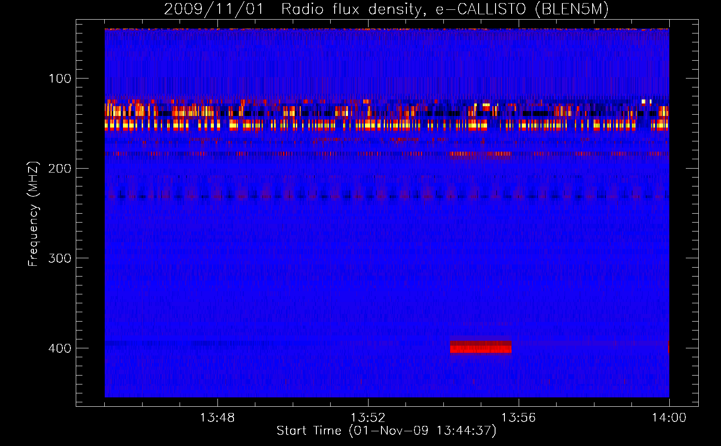Click the 14:00 time tick label
Viewport: 721px width, 446px height.
pyautogui.click(x=669, y=418)
